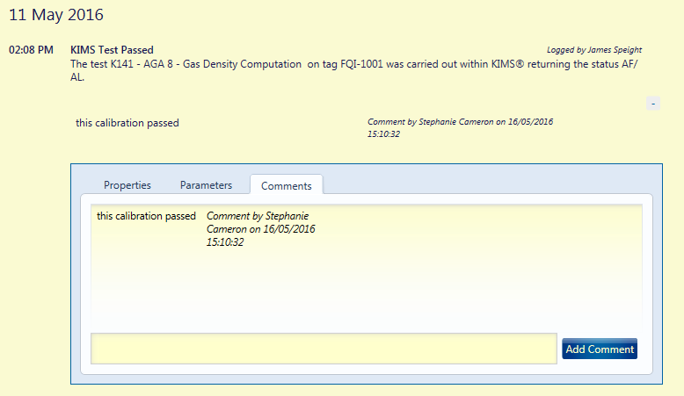Image resolution: width=684 pixels, height=396 pixels.
Task: Click the summary comment 'this calibration passed'
Action: click(x=127, y=123)
